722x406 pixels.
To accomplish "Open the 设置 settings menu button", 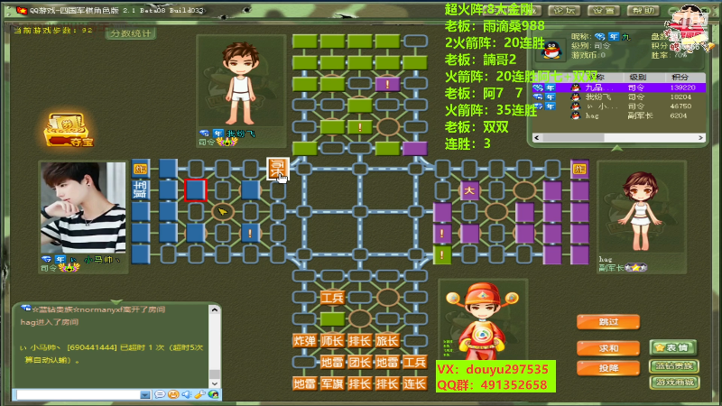I will (x=603, y=11).
